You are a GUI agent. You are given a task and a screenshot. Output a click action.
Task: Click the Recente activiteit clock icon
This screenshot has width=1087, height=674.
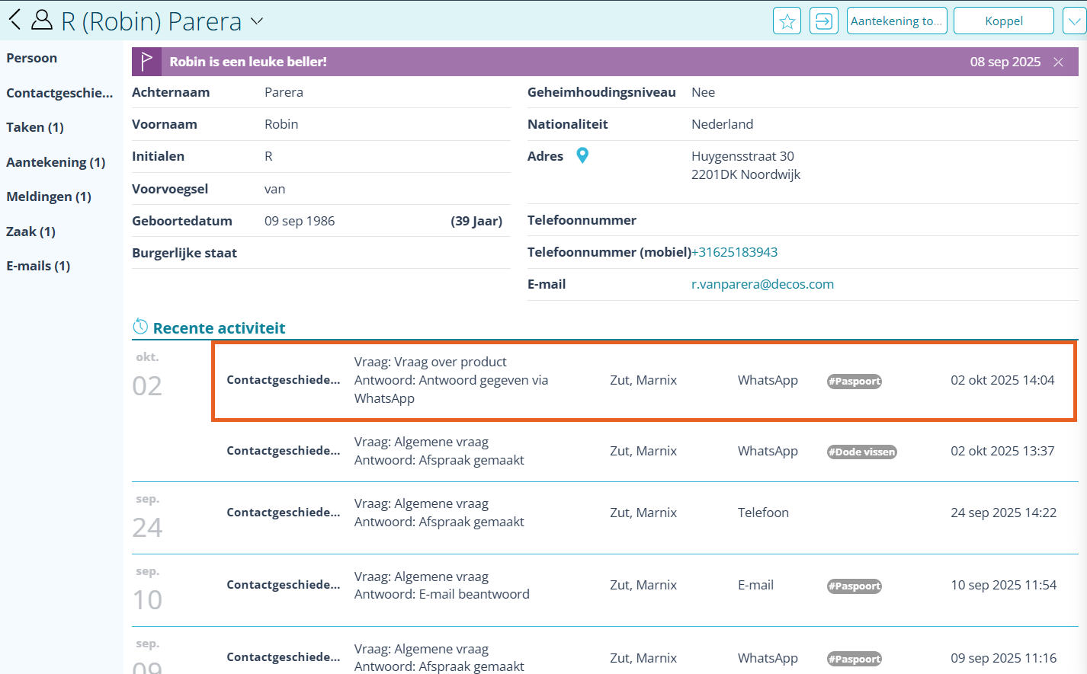(140, 327)
